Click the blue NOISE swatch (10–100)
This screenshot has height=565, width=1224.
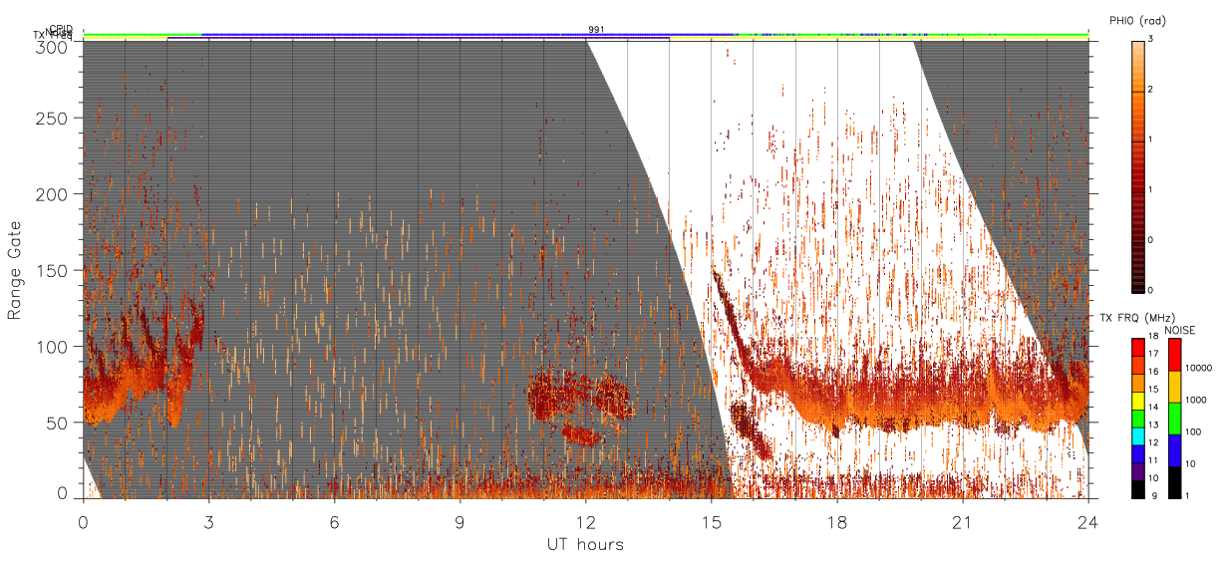pos(1175,450)
